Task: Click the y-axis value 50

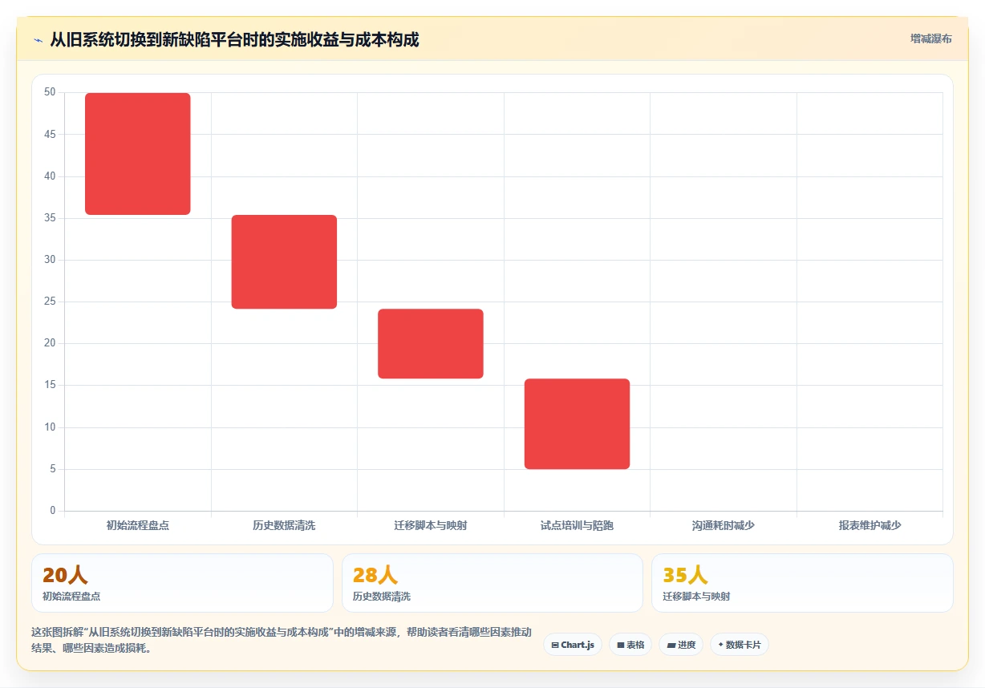Action: coord(50,92)
